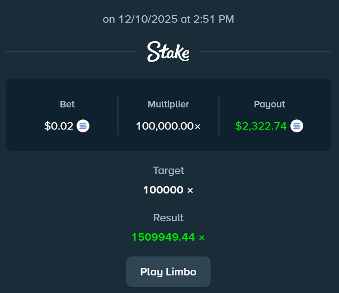Click the bet date and time text
The width and height of the screenshot is (339, 293).
tap(168, 19)
